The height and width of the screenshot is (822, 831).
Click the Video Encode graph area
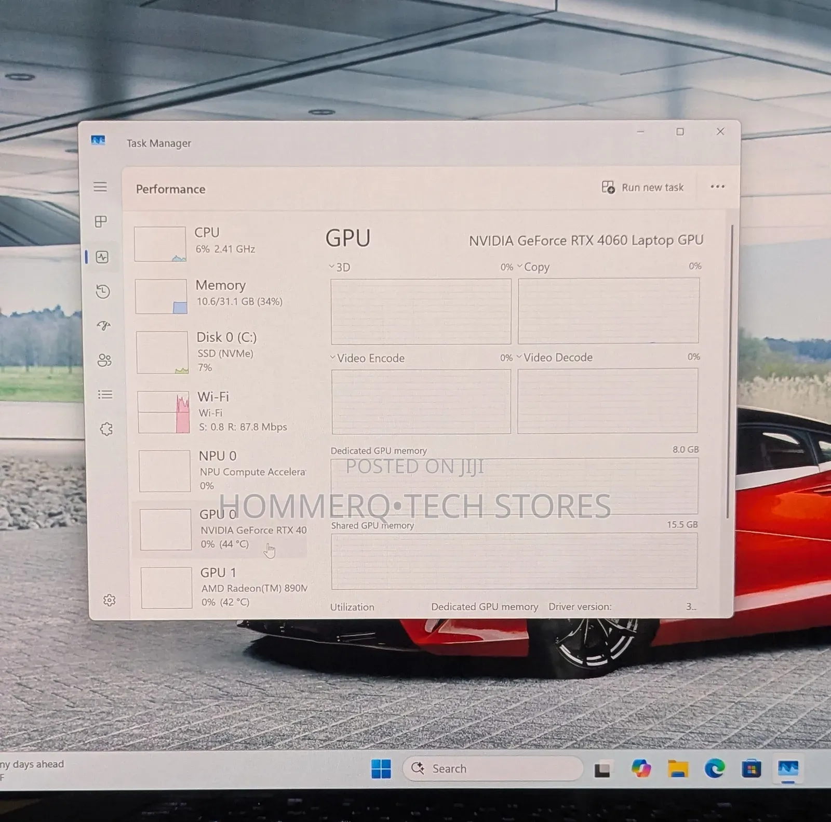[421, 402]
